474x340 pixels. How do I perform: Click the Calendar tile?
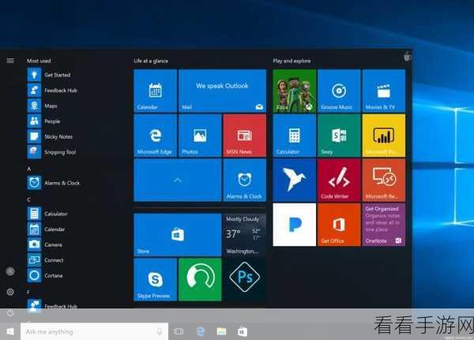(156, 91)
